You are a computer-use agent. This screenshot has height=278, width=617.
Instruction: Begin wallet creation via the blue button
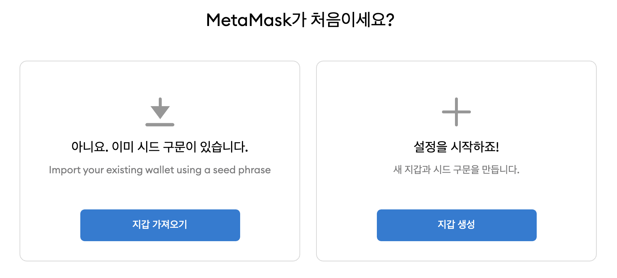456,225
